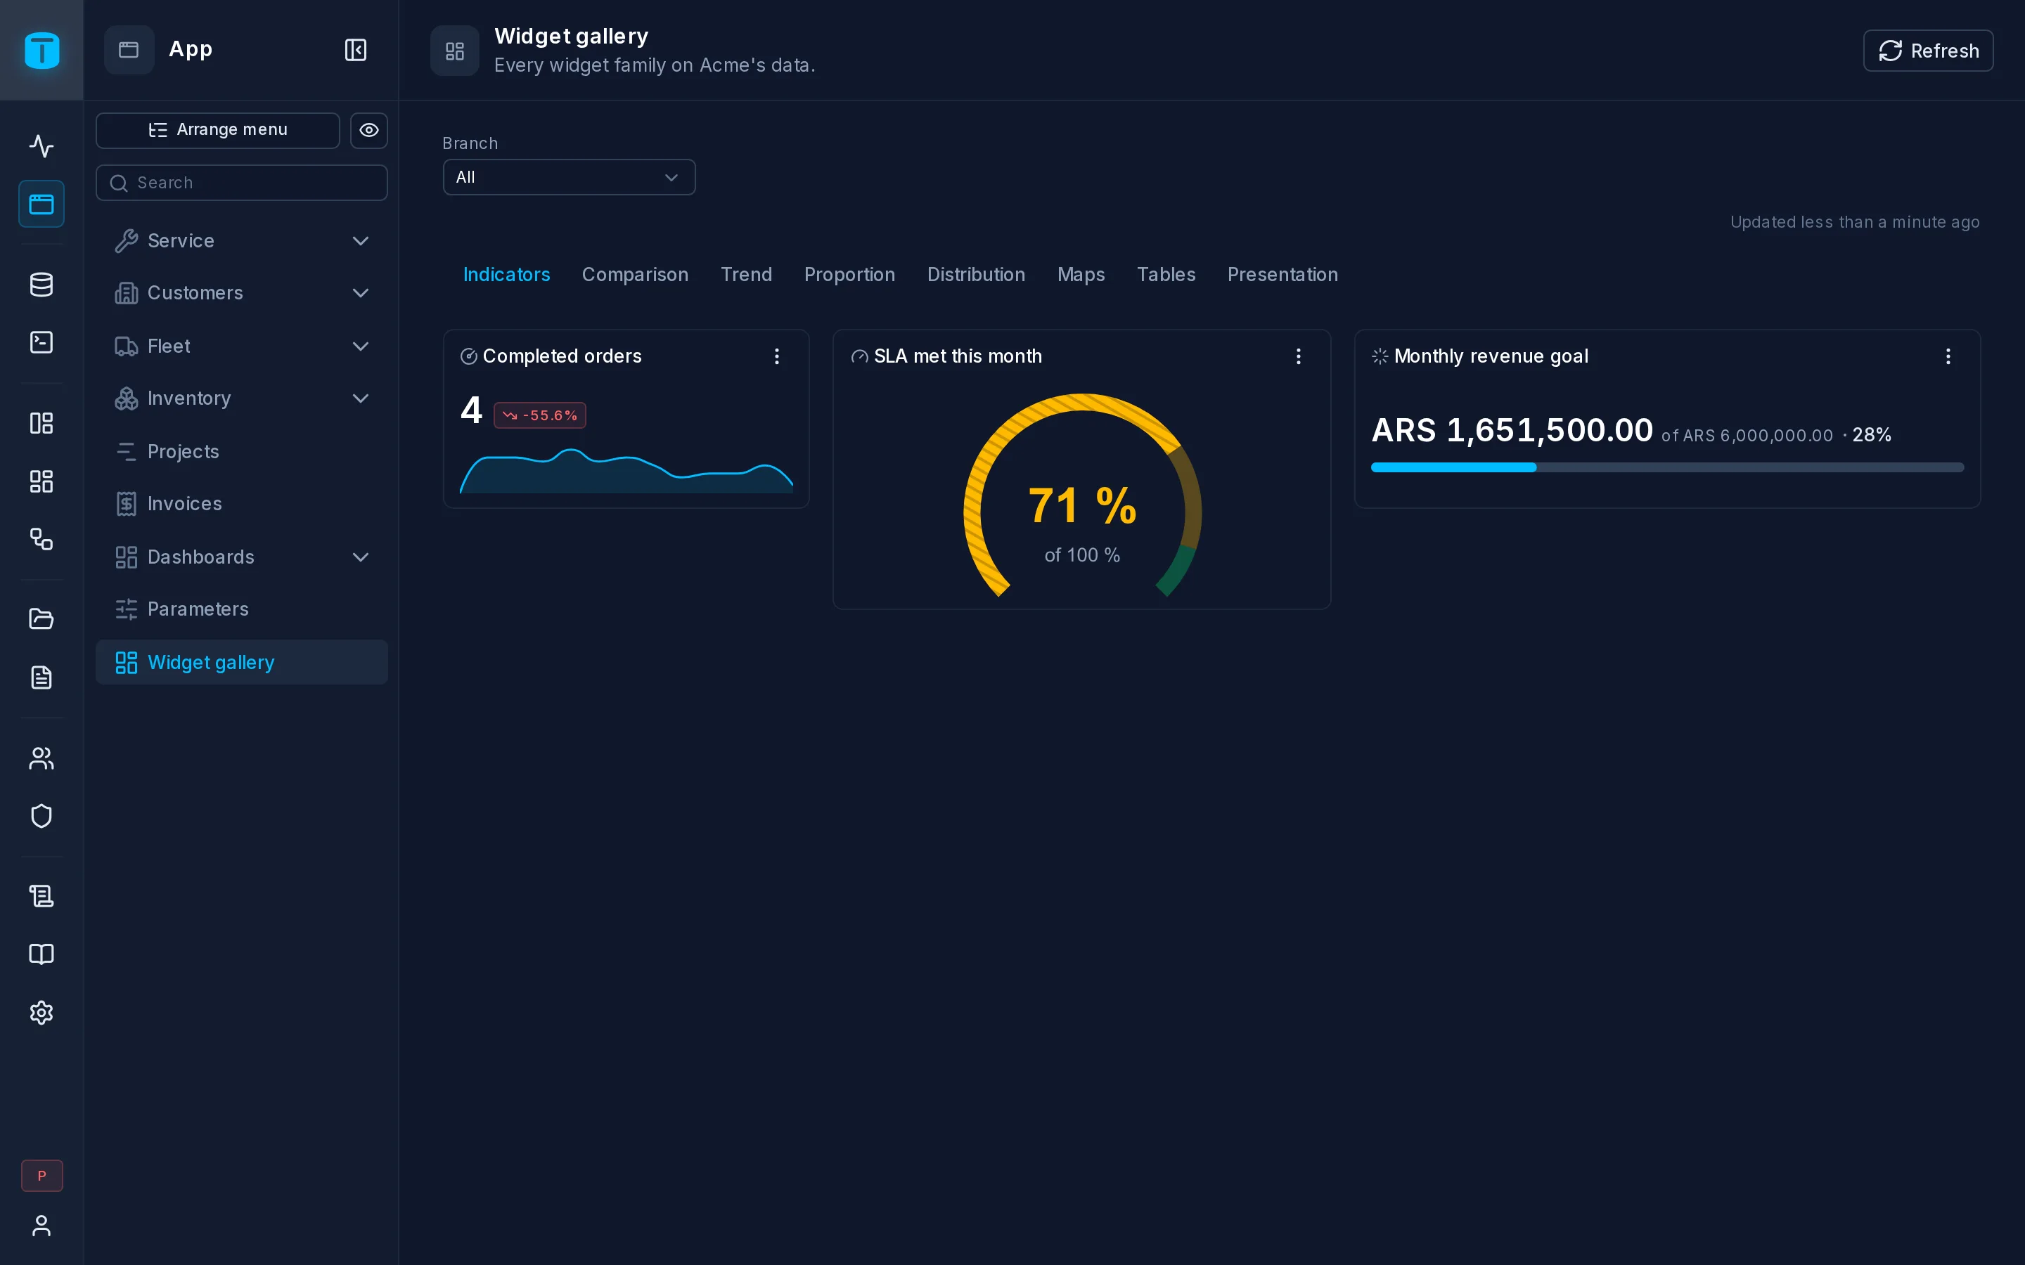Expand the Fleet menu group
The height and width of the screenshot is (1265, 2025).
point(242,346)
